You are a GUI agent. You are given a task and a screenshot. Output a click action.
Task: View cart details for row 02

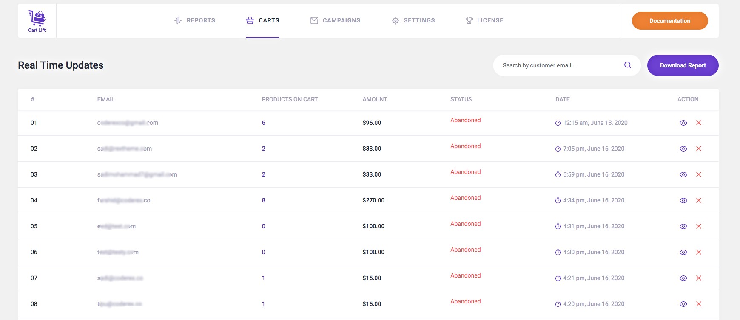(683, 149)
